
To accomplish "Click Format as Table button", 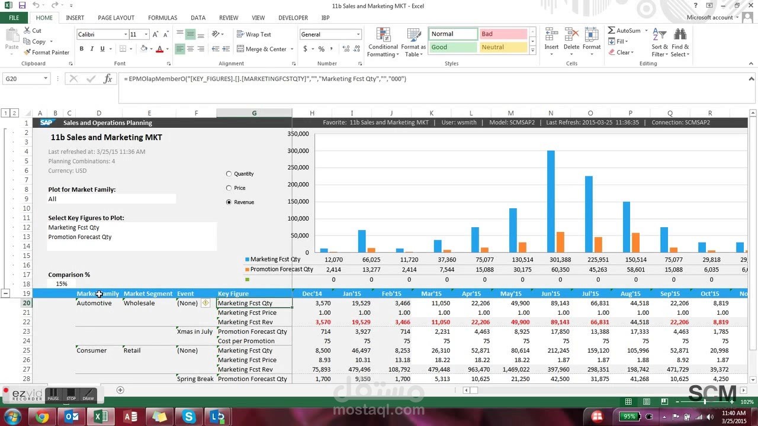I will point(413,42).
